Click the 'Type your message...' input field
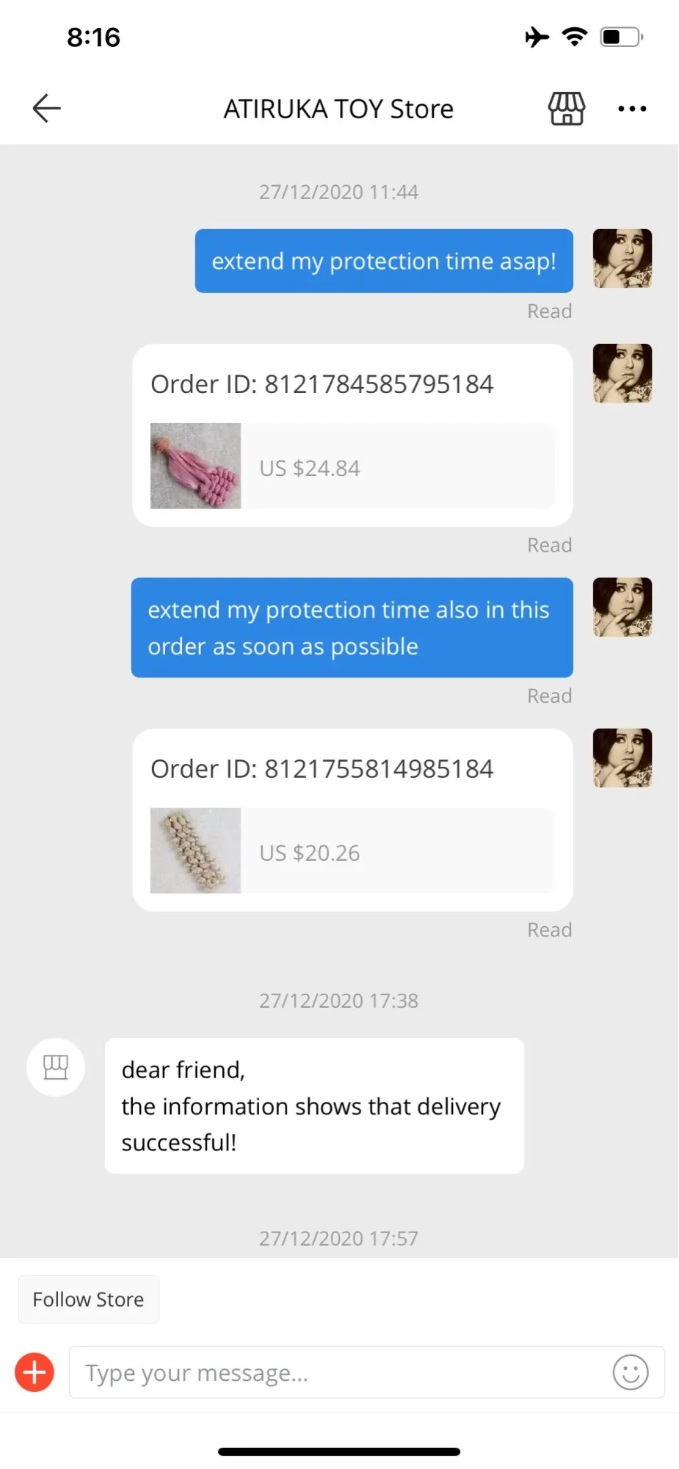This screenshot has width=679, height=1469. [367, 1372]
